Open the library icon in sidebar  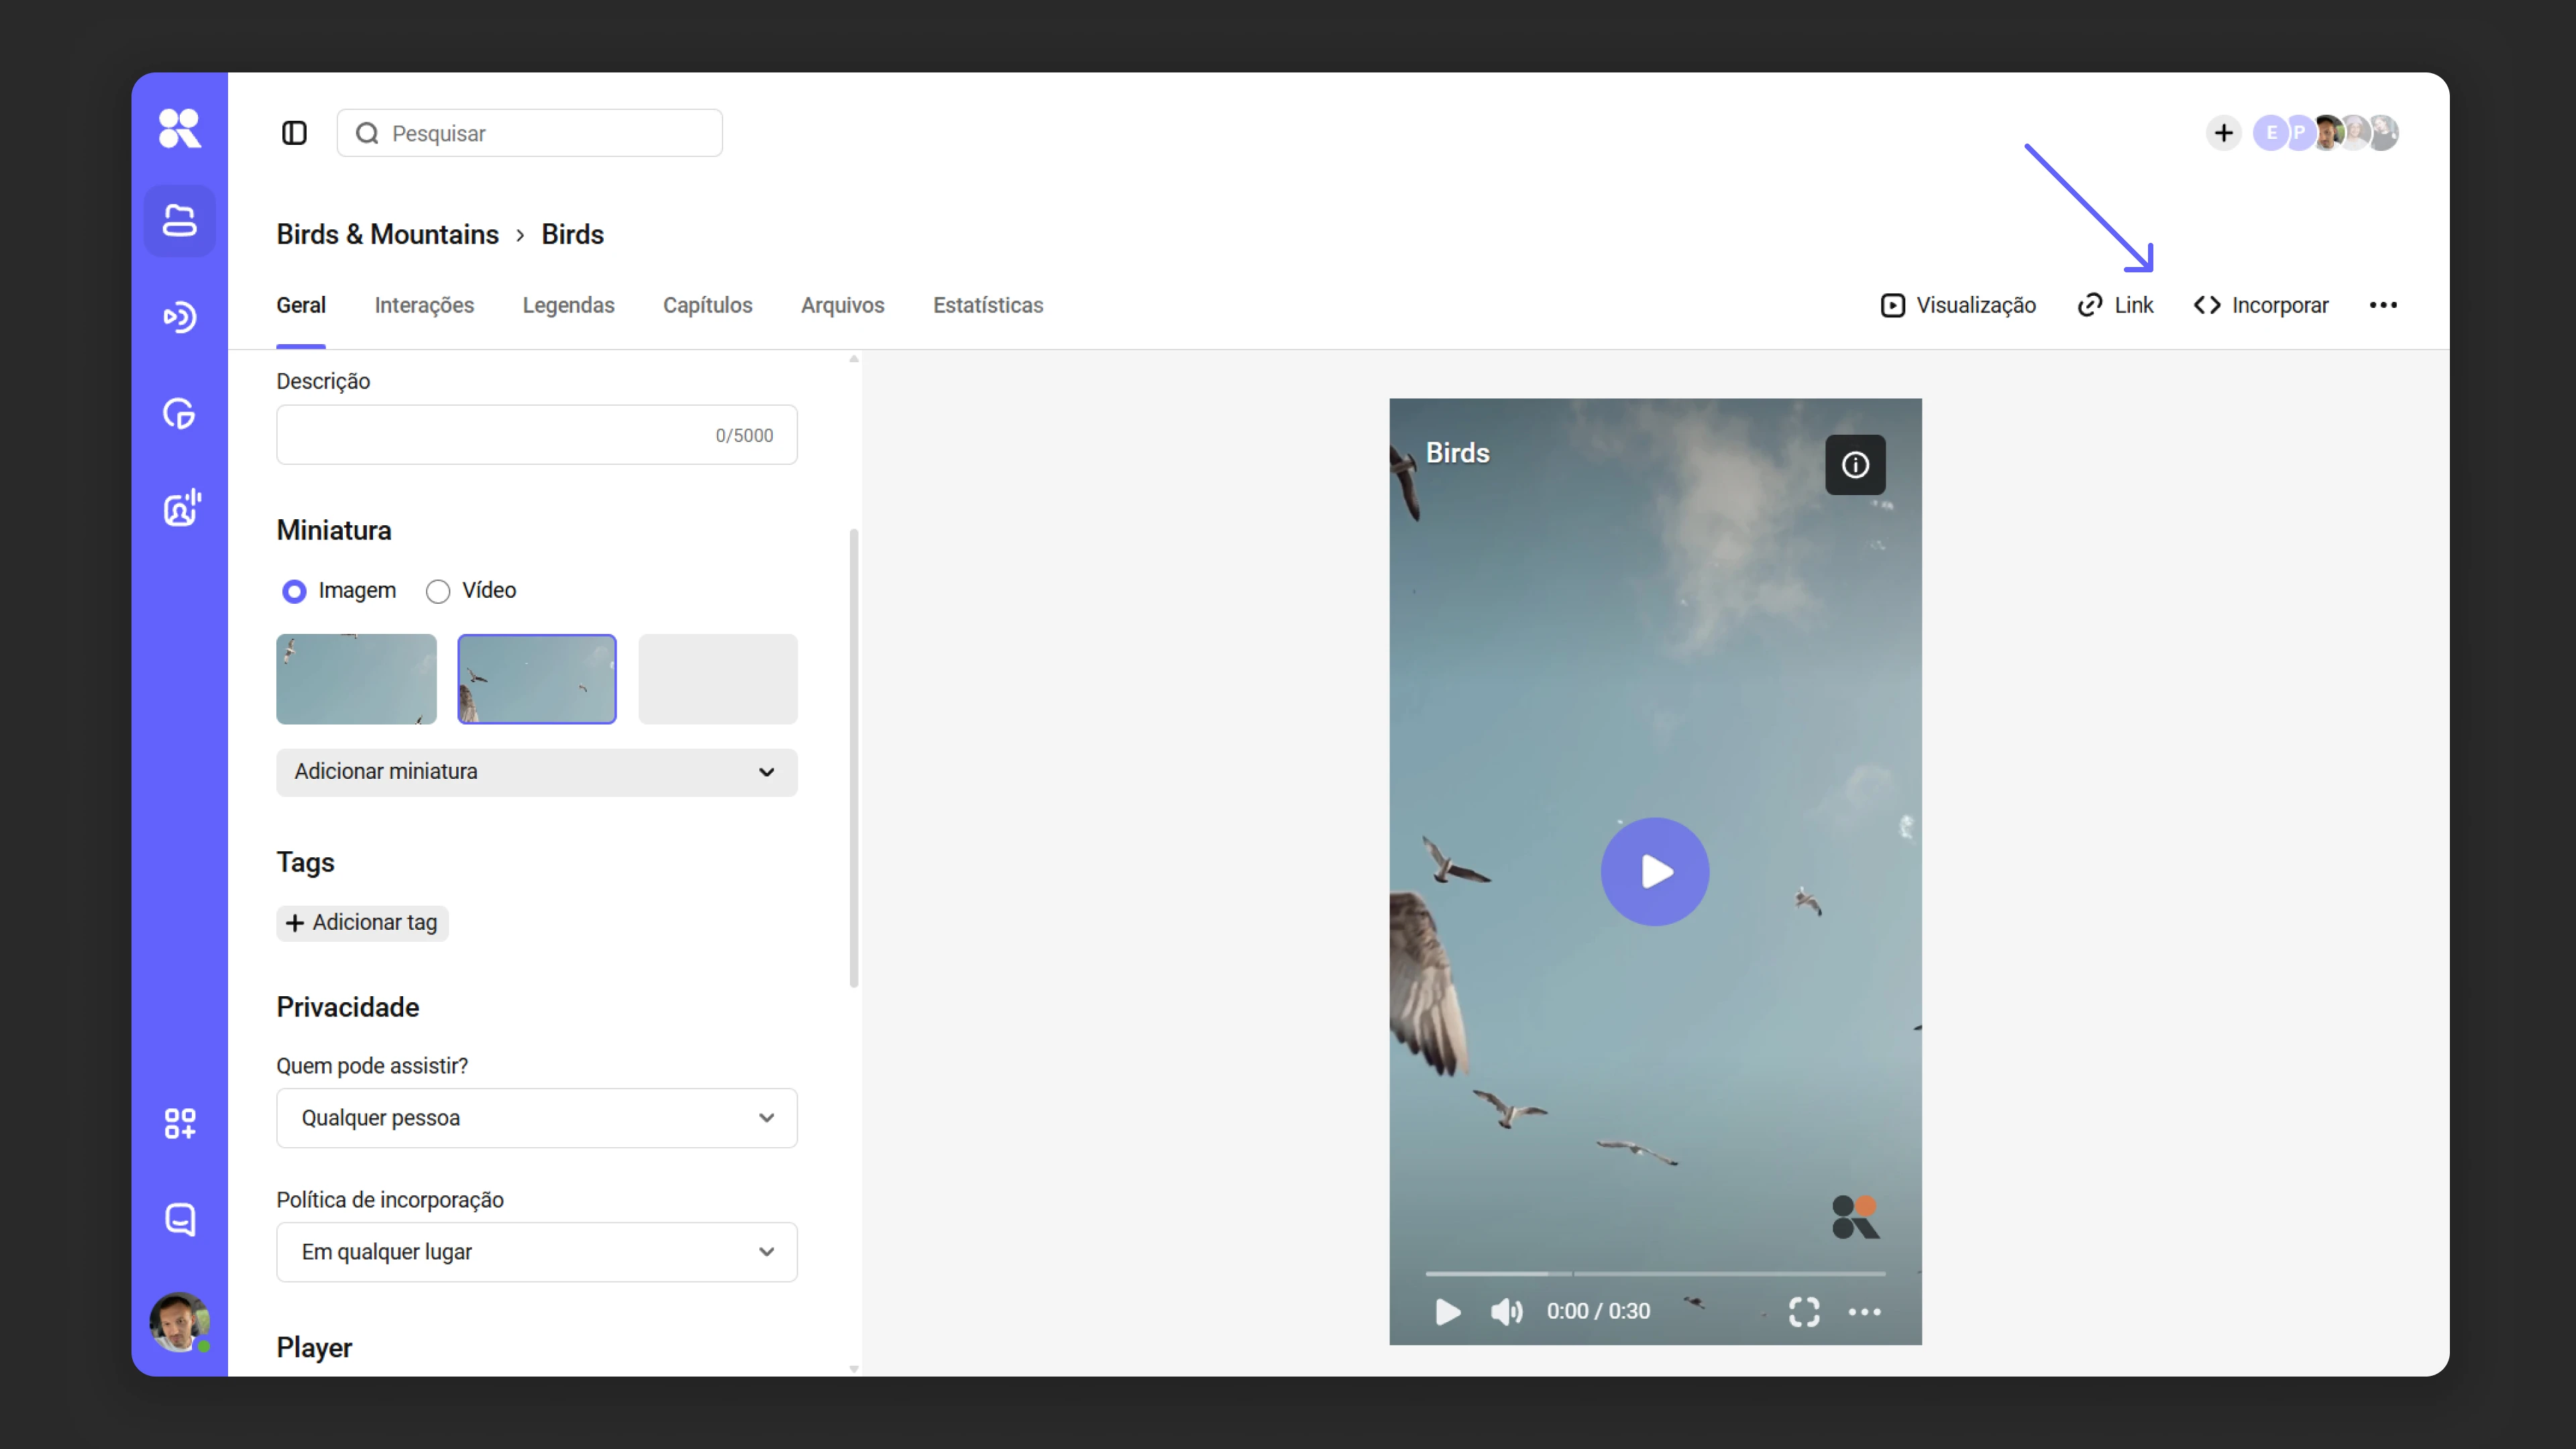(179, 221)
